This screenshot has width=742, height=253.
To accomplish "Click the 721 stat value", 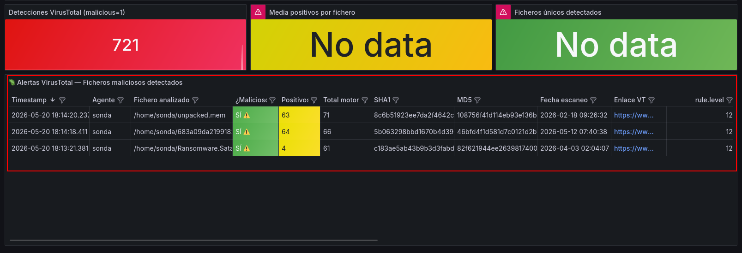I will coord(126,45).
